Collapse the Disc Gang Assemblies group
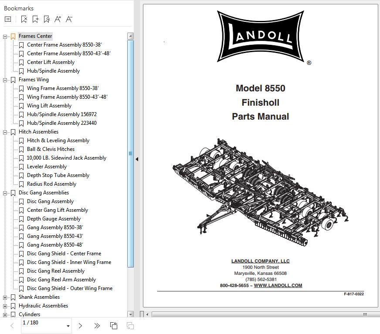This screenshot has height=334, width=380. tap(5, 193)
